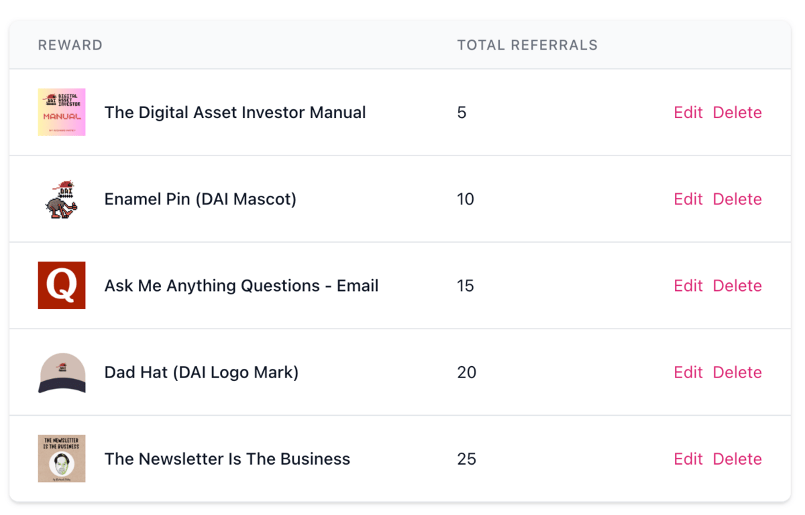The width and height of the screenshot is (805, 515).
Task: Edit The Newsletter Is The Business reward
Action: 688,459
